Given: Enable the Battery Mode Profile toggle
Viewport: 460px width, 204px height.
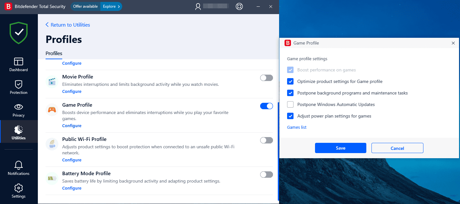Looking at the screenshot, I should (266, 175).
